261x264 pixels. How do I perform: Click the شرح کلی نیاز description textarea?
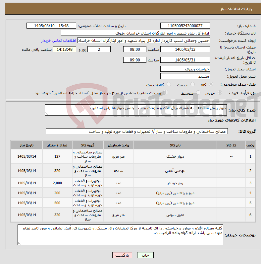click(136, 110)
